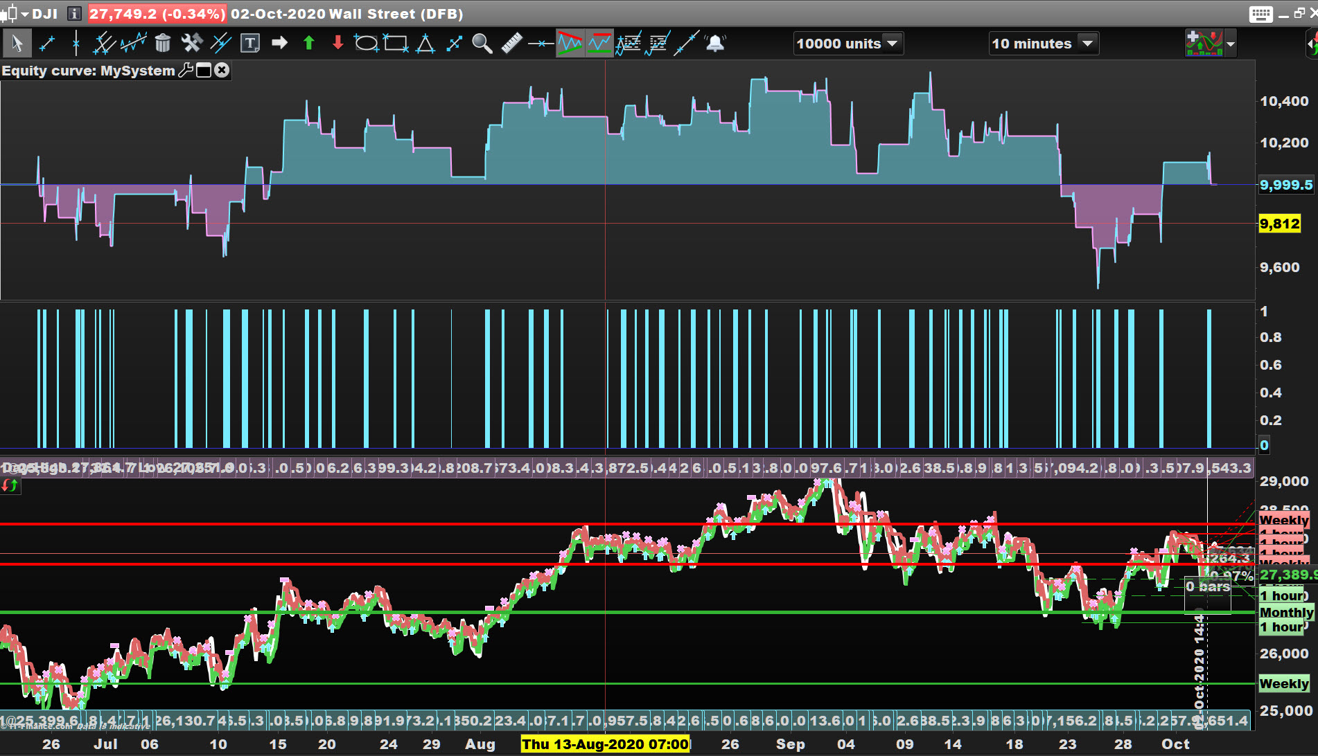Toggle the support and resistance lines button
The height and width of the screenshot is (756, 1318).
599,44
